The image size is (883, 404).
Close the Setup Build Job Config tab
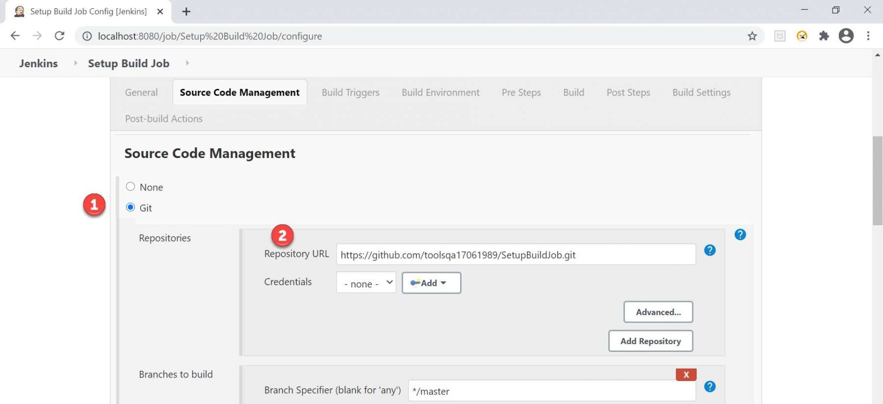[160, 11]
